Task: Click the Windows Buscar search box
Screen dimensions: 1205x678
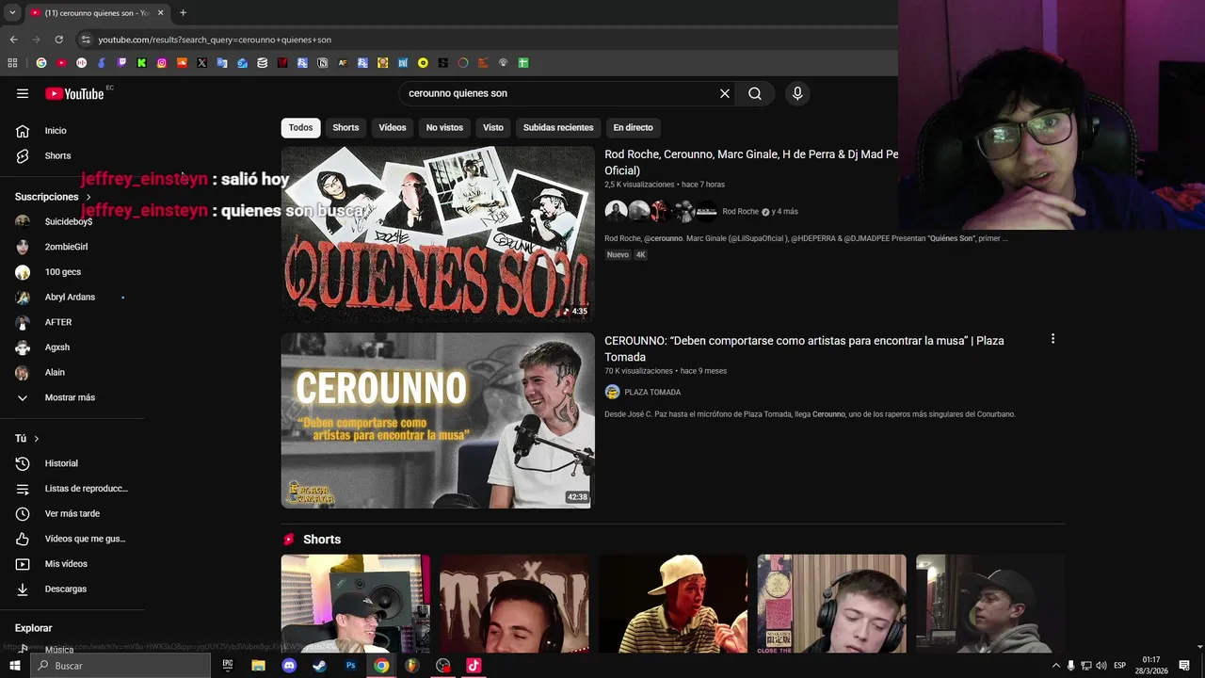Action: [120, 666]
